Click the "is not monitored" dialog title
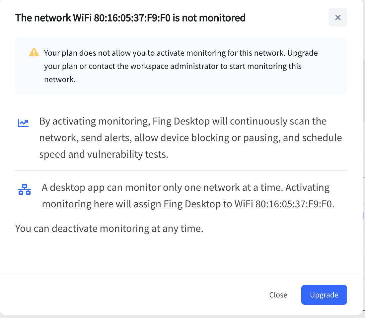 (x=209, y=18)
